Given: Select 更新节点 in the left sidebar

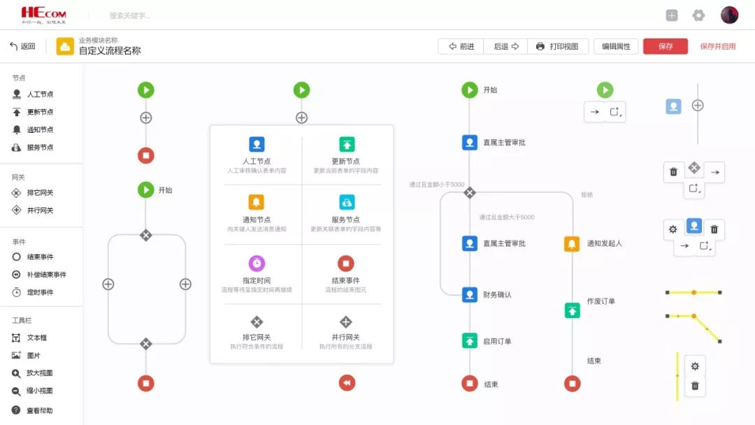Looking at the screenshot, I should point(40,112).
